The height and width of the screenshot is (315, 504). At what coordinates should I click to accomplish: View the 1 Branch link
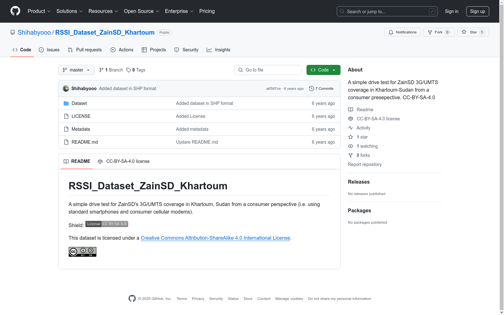pyautogui.click(x=111, y=70)
